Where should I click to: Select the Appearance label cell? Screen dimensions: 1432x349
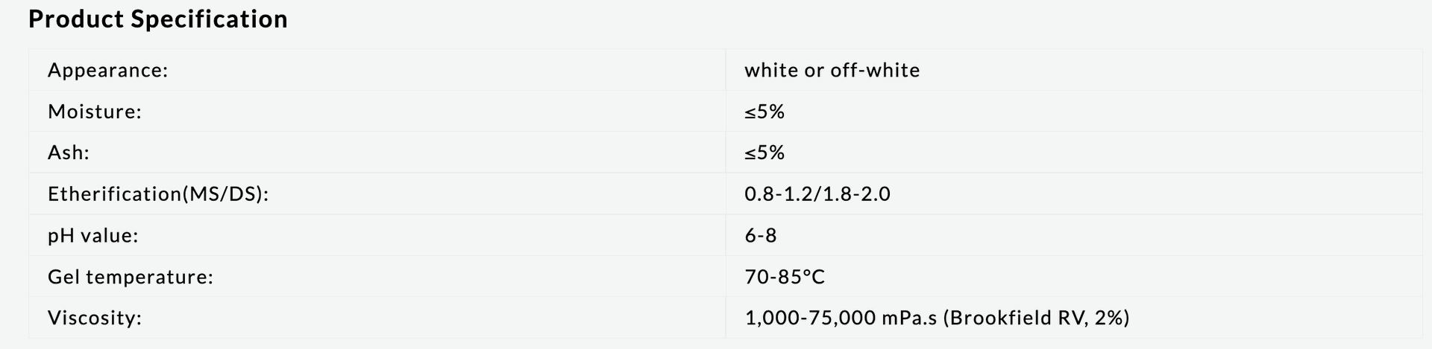pos(377,70)
